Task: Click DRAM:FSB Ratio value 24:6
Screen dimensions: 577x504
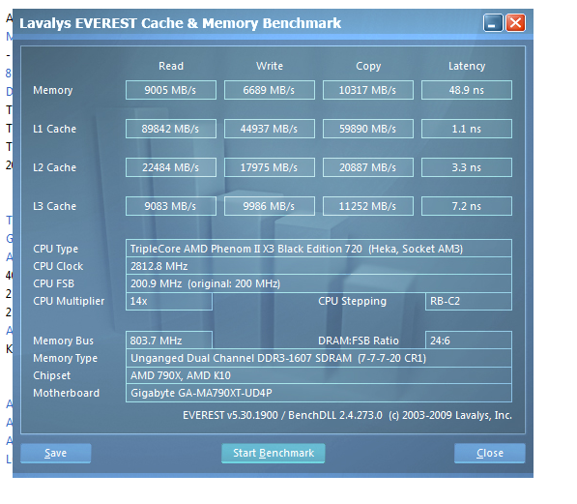Action: (469, 341)
